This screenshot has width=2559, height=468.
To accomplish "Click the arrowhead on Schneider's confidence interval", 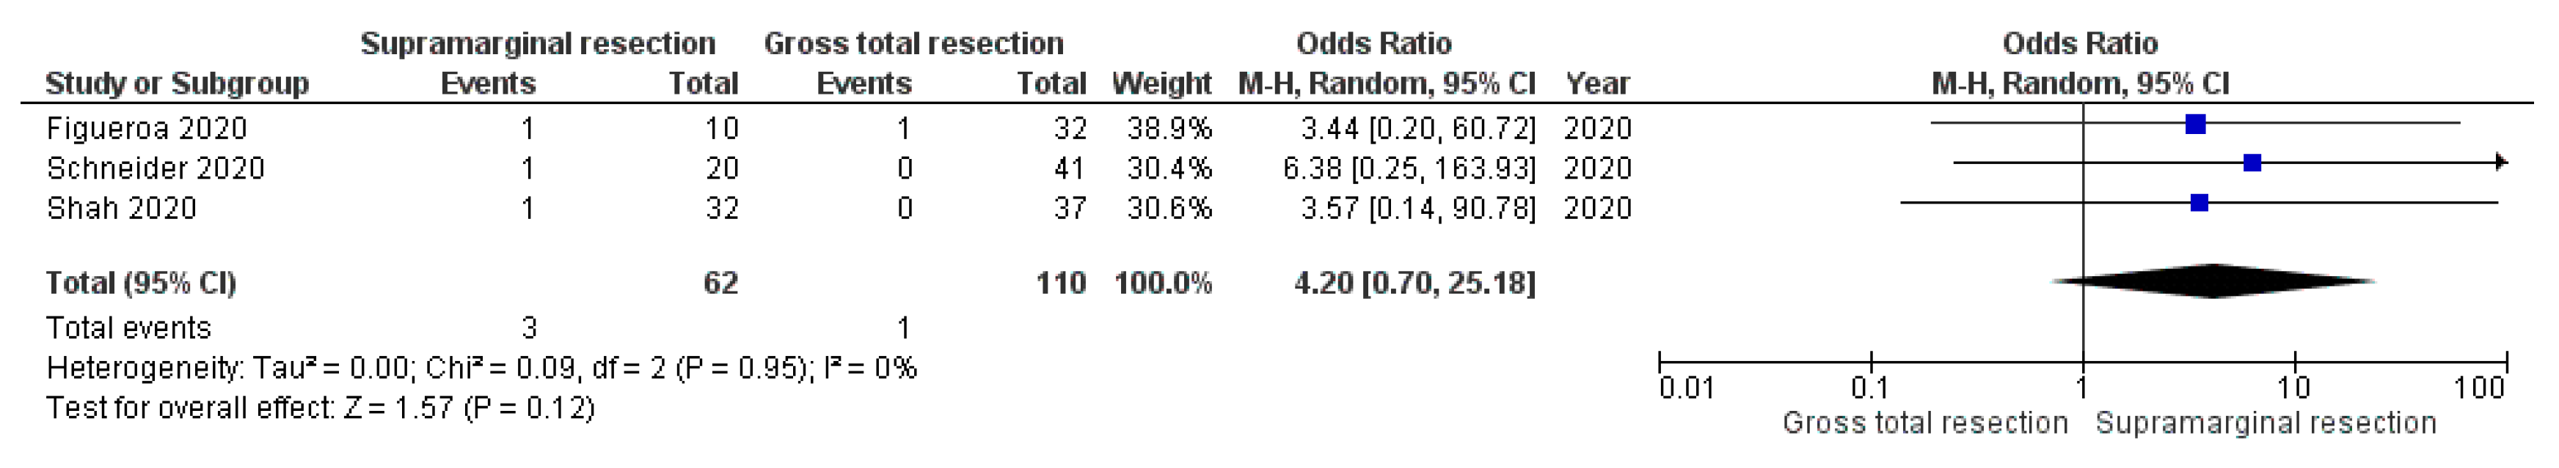I will tap(2501, 163).
